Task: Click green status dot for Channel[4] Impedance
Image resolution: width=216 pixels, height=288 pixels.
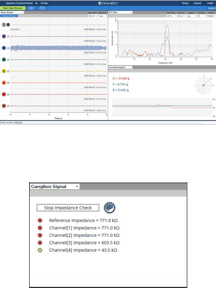Action: (40, 250)
